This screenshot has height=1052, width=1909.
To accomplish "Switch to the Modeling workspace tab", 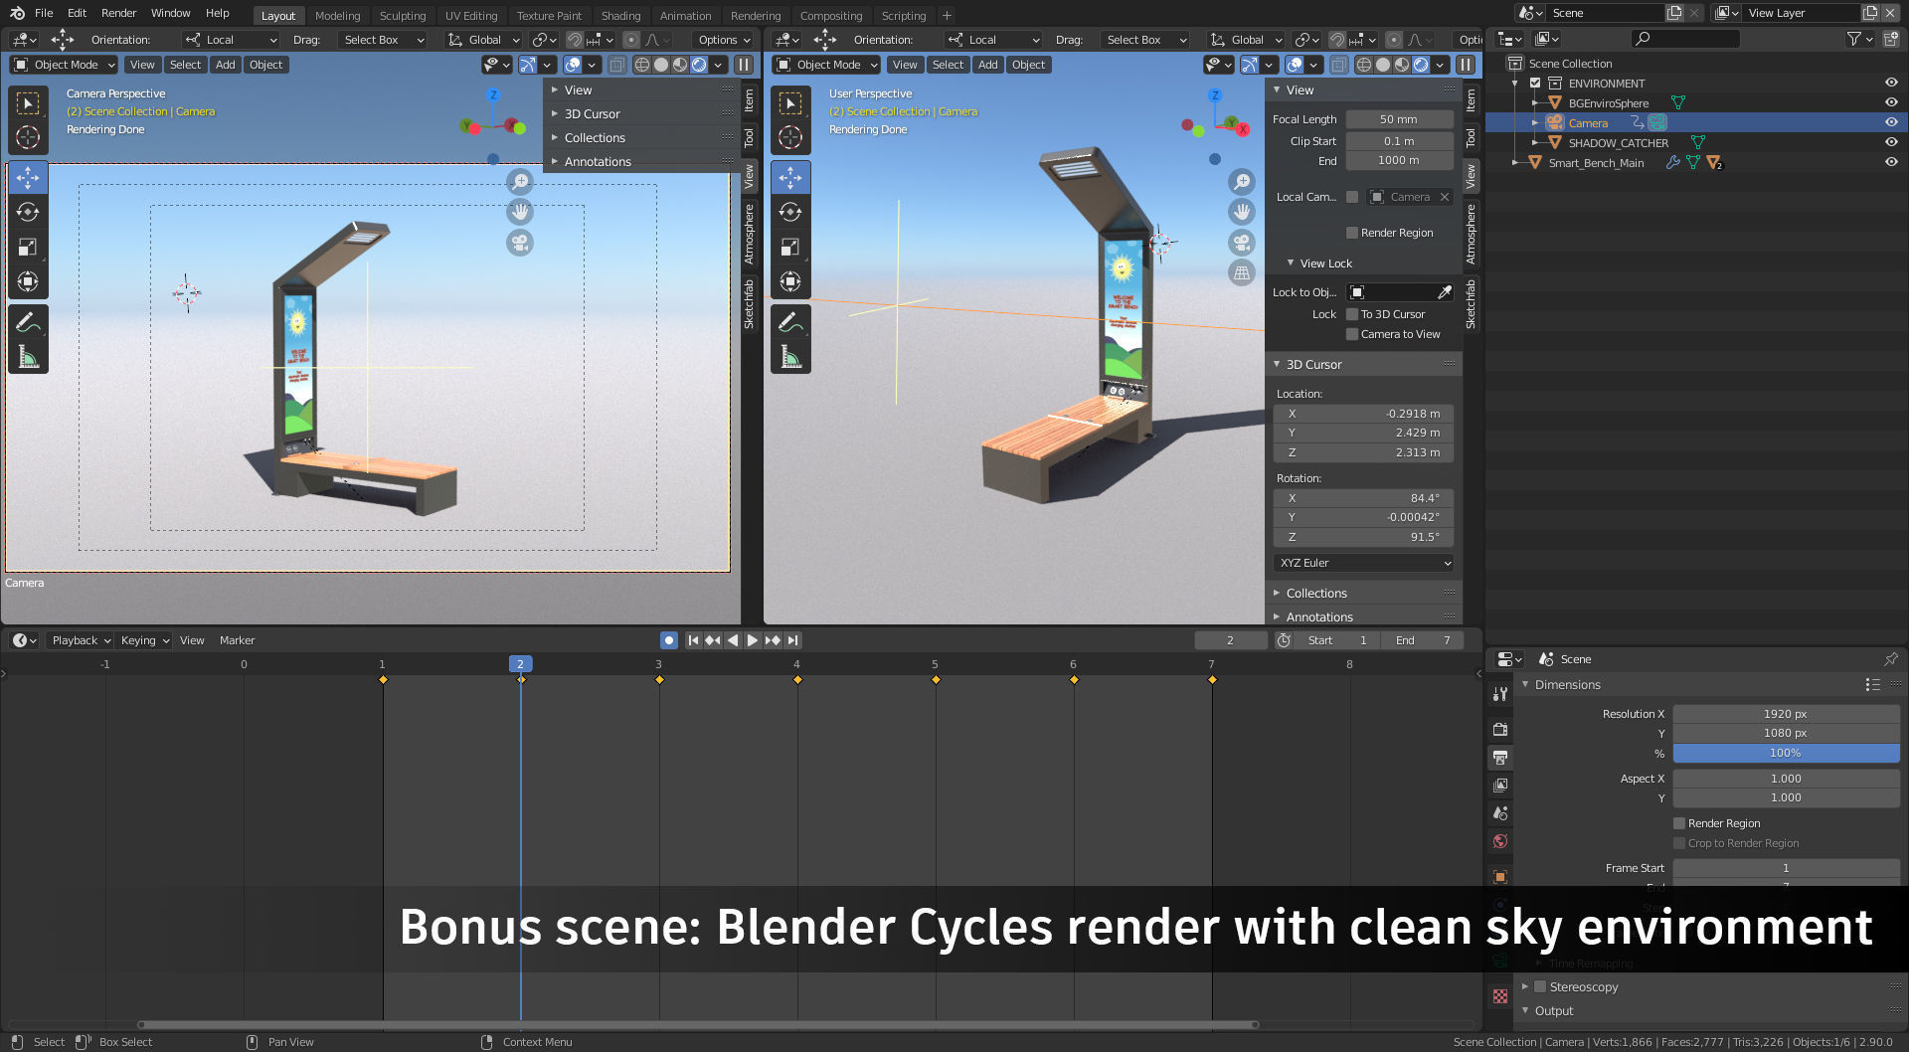I will point(338,16).
